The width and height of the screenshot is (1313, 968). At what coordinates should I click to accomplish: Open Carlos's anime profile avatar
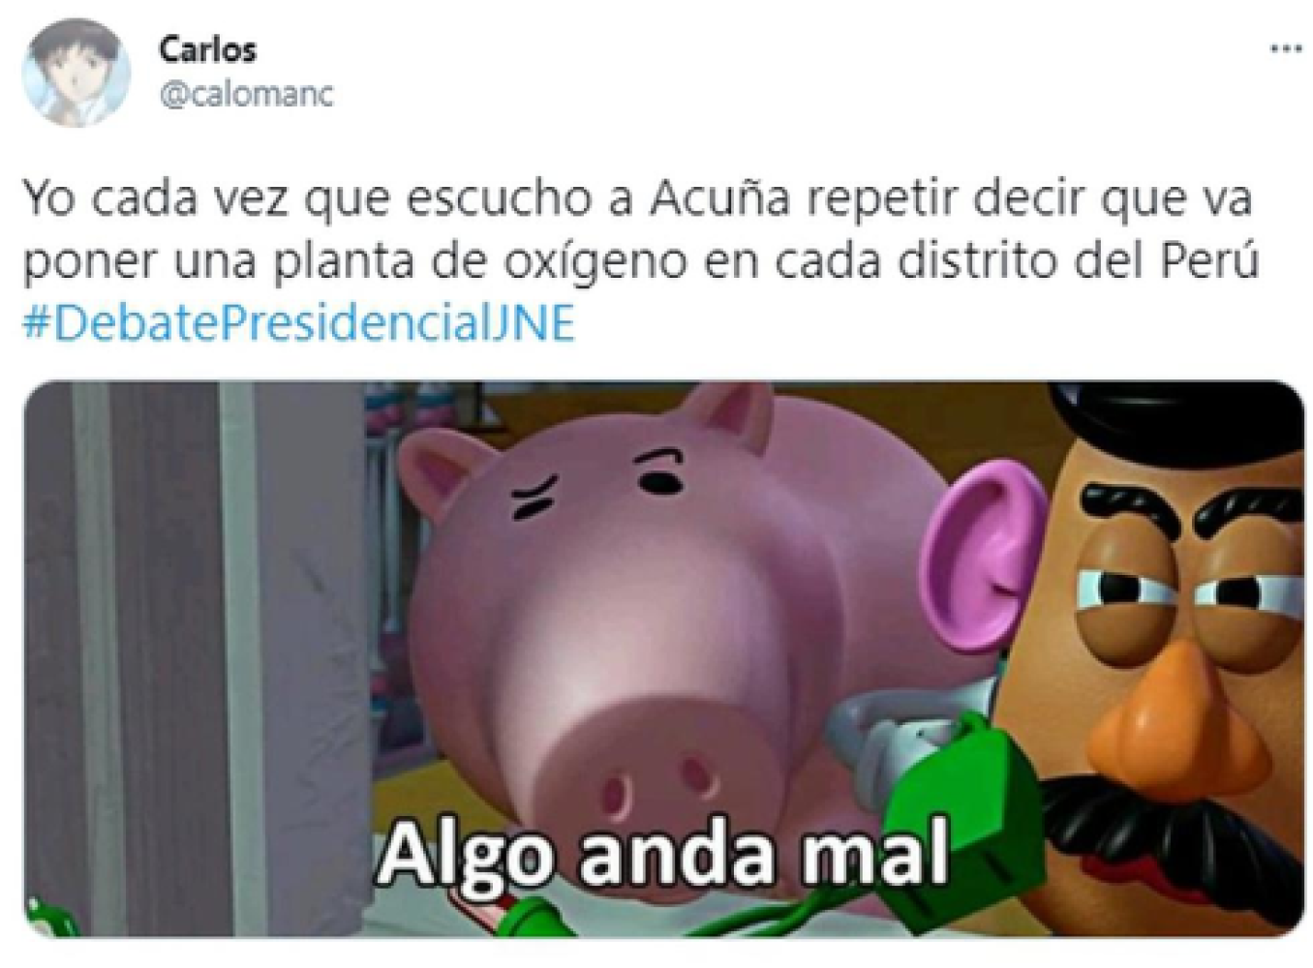point(76,72)
